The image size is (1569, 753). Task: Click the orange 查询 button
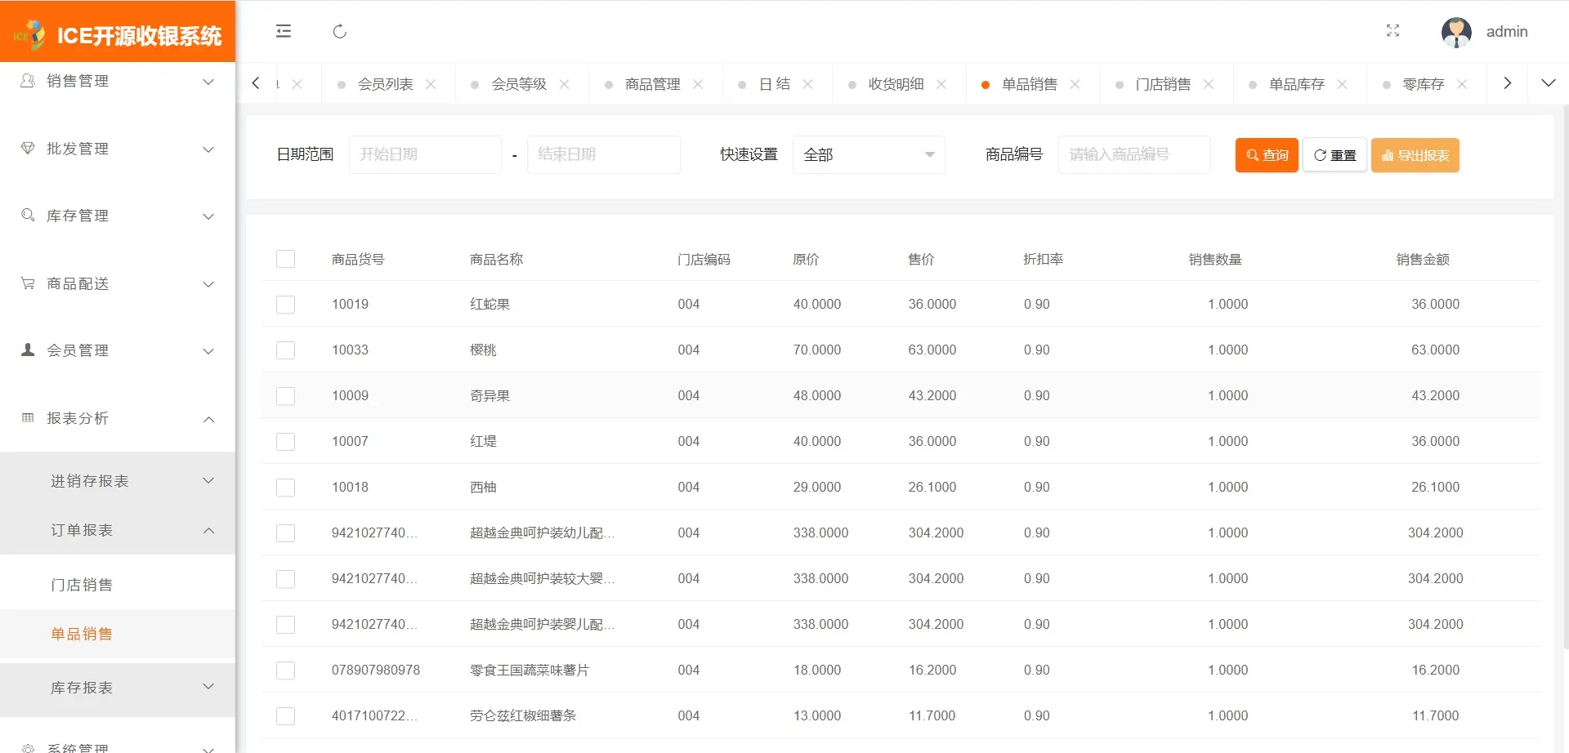click(1267, 155)
